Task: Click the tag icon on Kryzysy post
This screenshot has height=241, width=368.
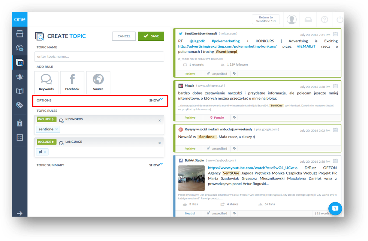Action: (234, 148)
